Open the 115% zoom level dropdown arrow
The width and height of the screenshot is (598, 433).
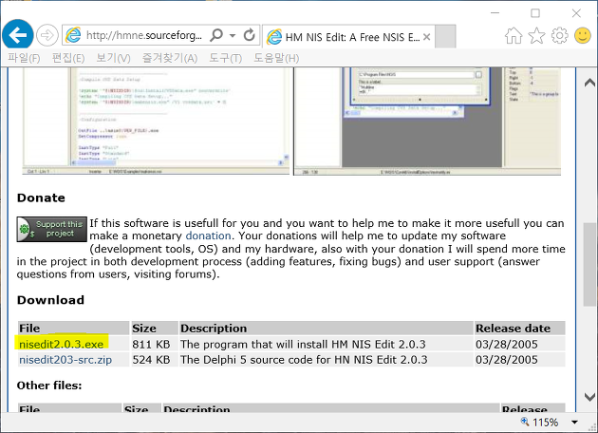(574, 423)
